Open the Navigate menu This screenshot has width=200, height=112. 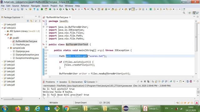[x=35, y=6]
